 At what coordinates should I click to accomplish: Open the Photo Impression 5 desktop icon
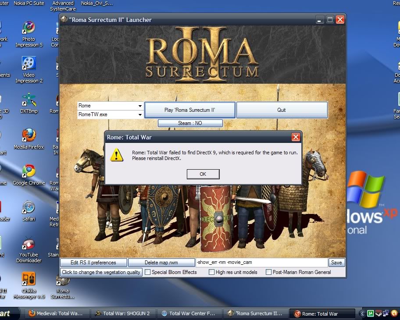coord(29,28)
